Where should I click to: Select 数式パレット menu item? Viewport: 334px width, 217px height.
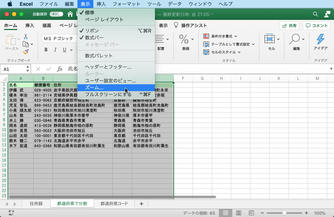(116, 56)
